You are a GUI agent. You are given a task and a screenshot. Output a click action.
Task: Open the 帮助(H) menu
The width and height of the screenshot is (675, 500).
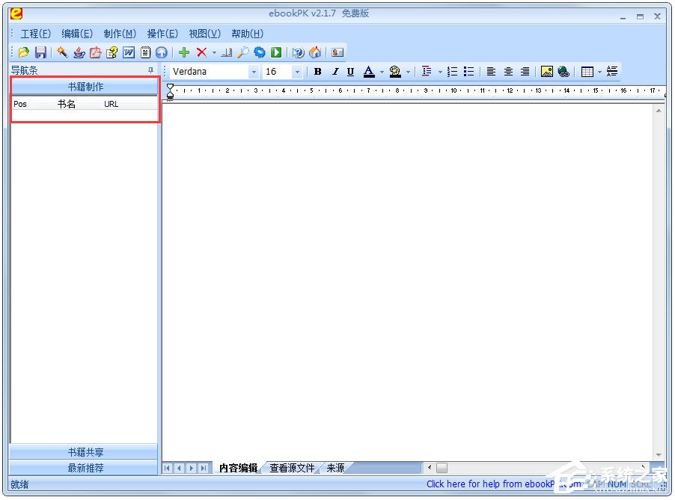[247, 34]
